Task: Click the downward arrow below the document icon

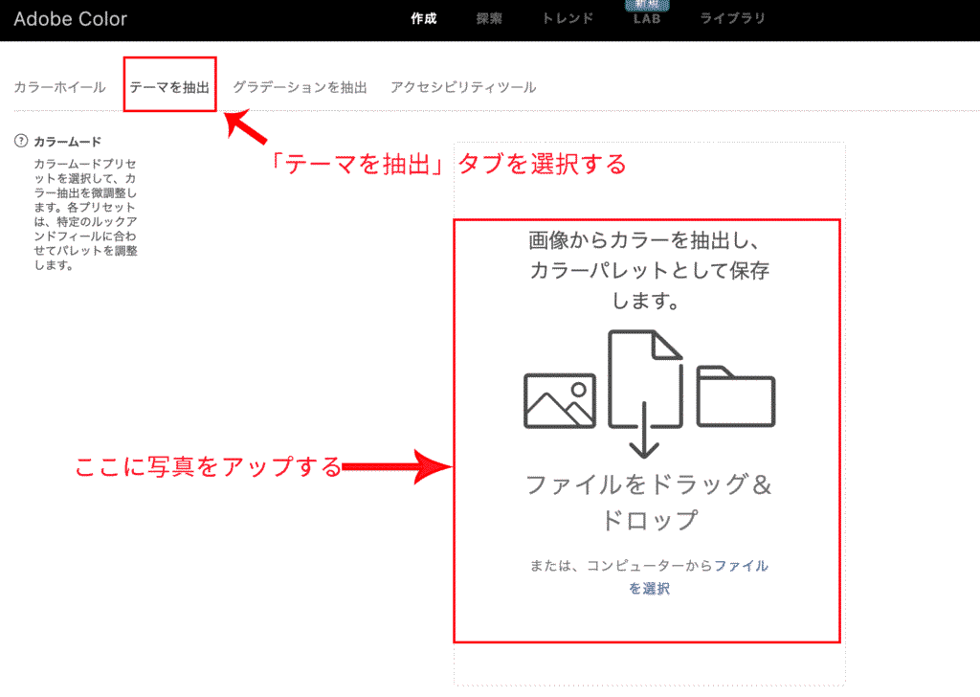Action: point(645,431)
